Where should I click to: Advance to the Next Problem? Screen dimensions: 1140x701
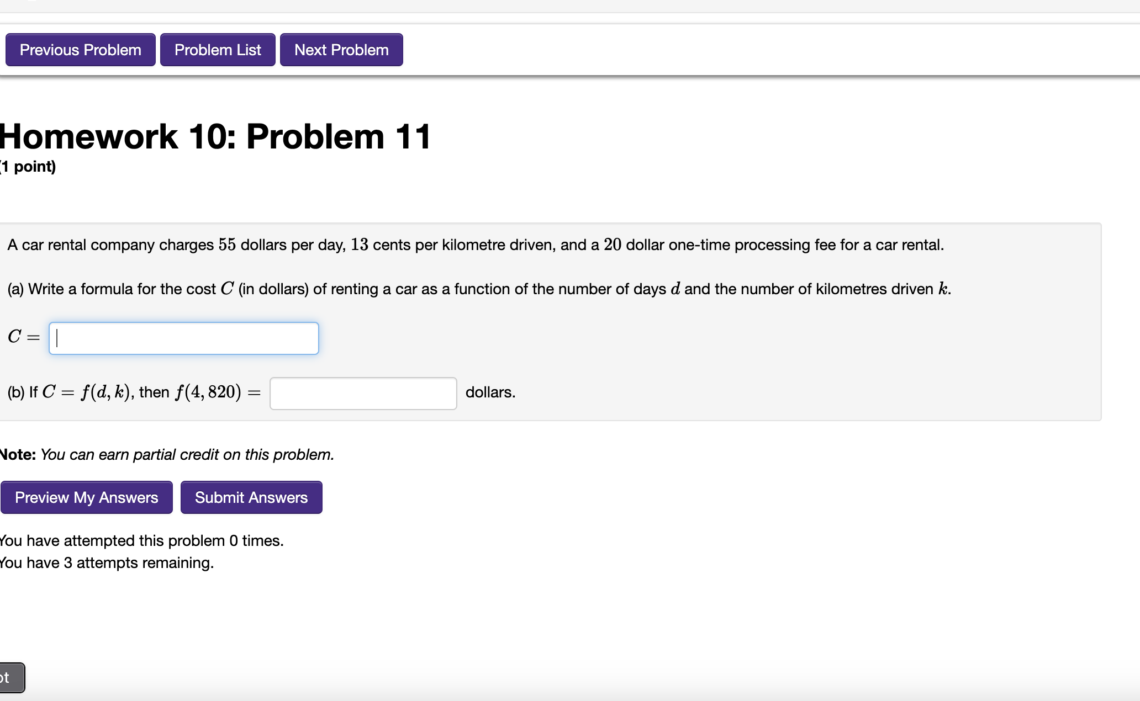341,50
